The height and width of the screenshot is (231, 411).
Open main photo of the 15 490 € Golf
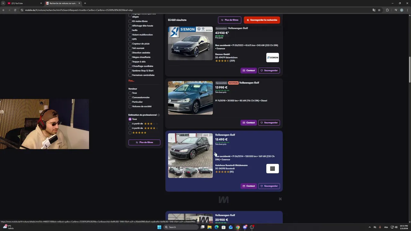point(190,150)
